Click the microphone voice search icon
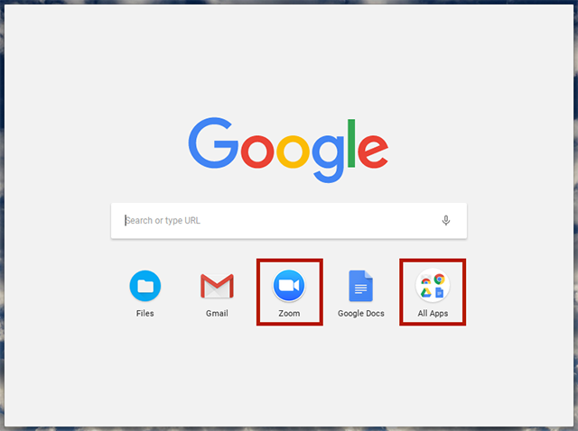 point(445,221)
